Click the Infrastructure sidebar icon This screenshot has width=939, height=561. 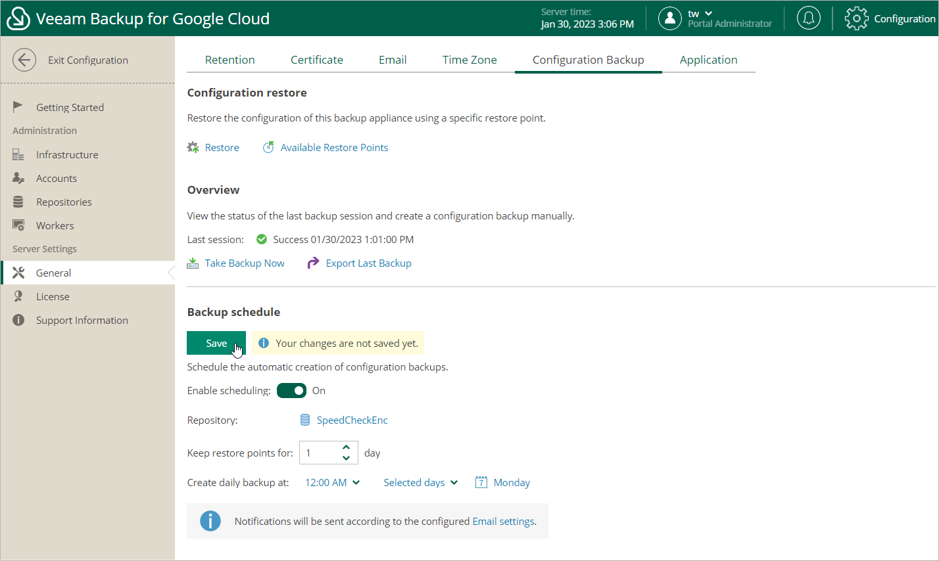[x=18, y=154]
